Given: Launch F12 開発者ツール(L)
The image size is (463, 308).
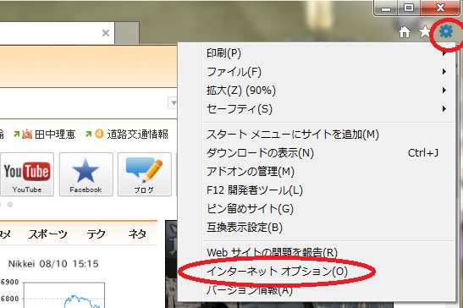Looking at the screenshot, I should point(328,190).
